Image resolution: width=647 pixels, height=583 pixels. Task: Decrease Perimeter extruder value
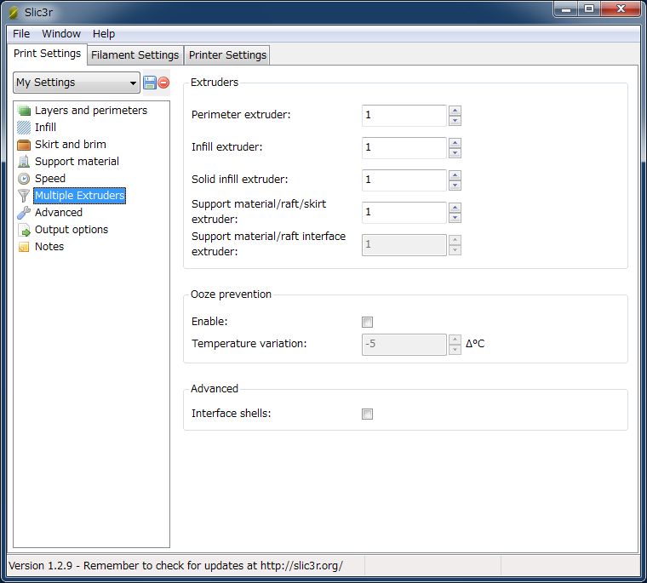[455, 121]
